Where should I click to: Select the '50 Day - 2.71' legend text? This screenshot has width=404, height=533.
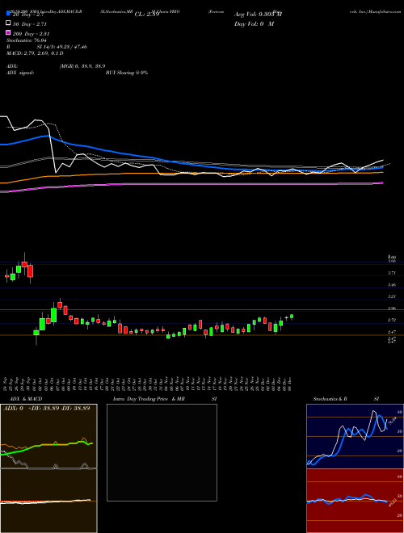pos(29,24)
